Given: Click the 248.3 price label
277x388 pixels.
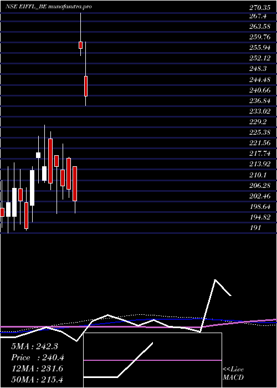Looking at the screenshot, I should point(258,69).
